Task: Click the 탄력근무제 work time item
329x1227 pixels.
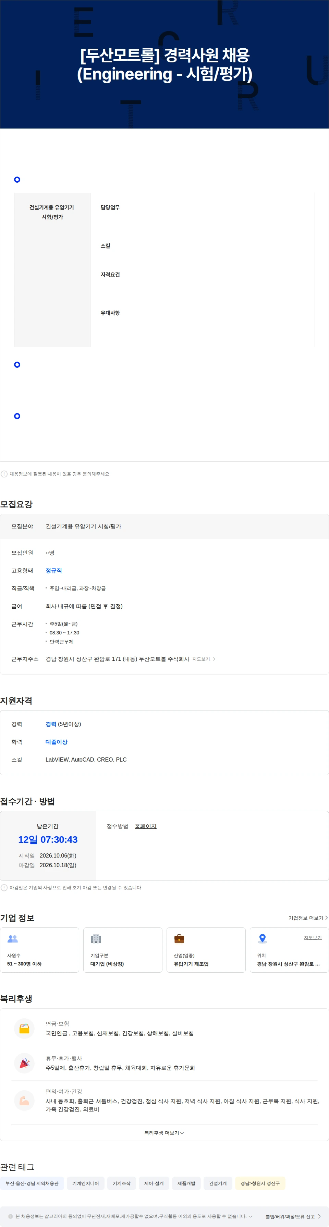Action: [61, 642]
